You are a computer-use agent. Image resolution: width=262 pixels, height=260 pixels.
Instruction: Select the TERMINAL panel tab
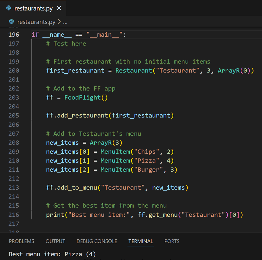pos(140,241)
